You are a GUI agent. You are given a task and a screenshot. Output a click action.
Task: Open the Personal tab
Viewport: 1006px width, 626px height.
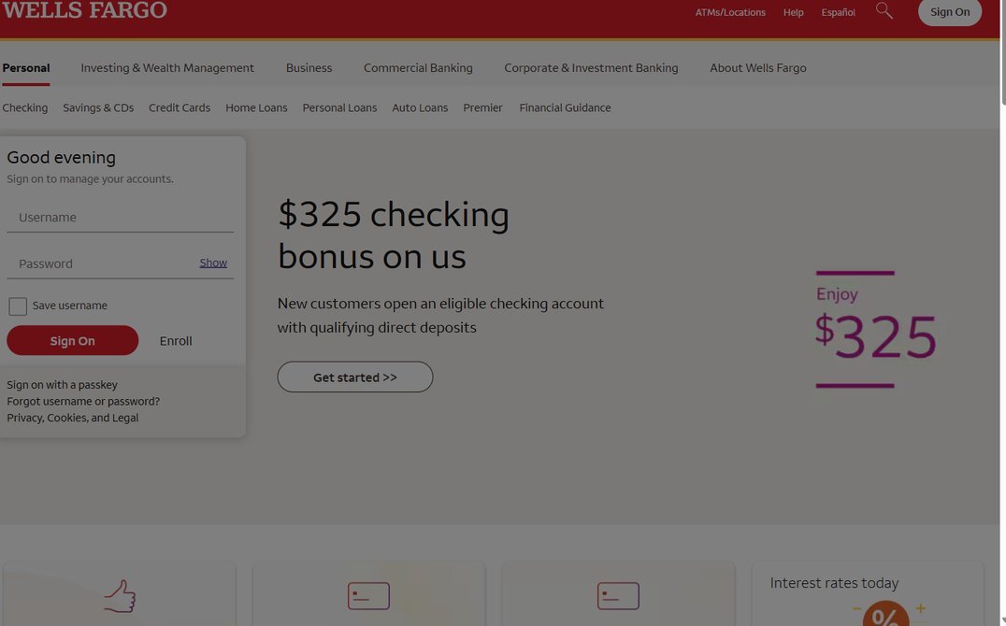pyautogui.click(x=25, y=68)
